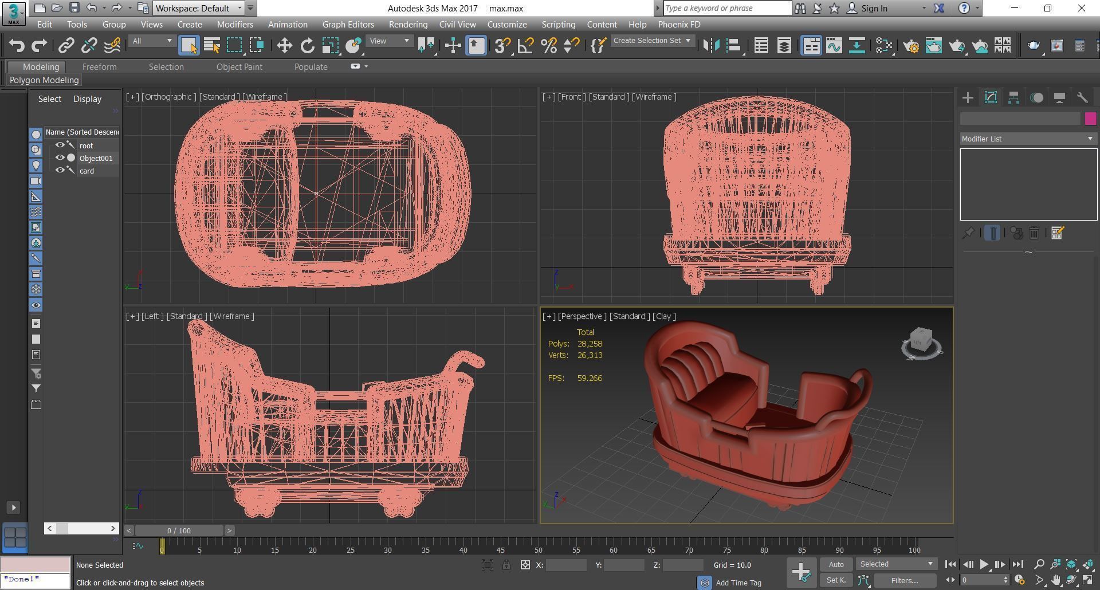Open the Create panel with the plus icon
The width and height of the screenshot is (1100, 590).
pos(968,97)
